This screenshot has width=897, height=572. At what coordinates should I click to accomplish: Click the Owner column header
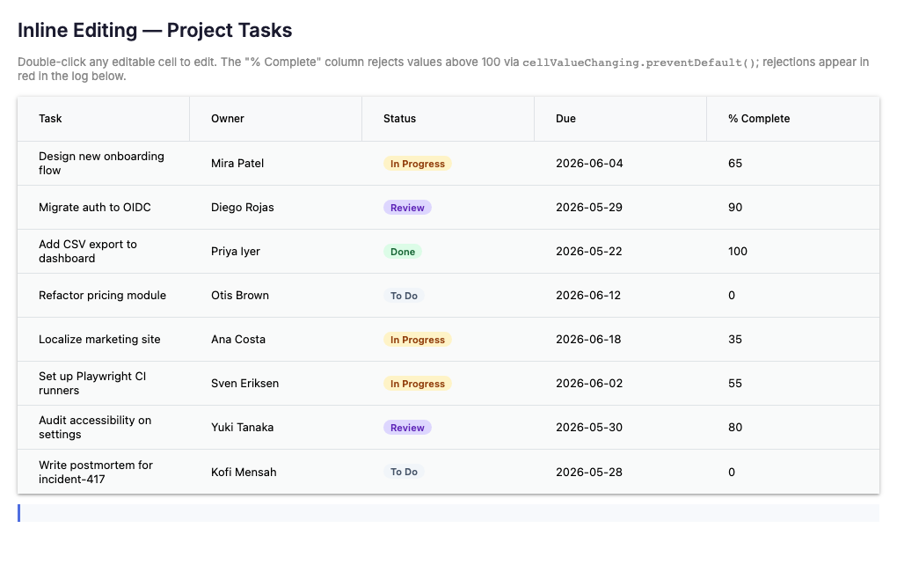pos(276,119)
